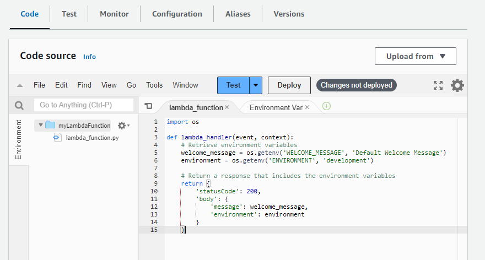Expand the Upload from dropdown

click(415, 56)
